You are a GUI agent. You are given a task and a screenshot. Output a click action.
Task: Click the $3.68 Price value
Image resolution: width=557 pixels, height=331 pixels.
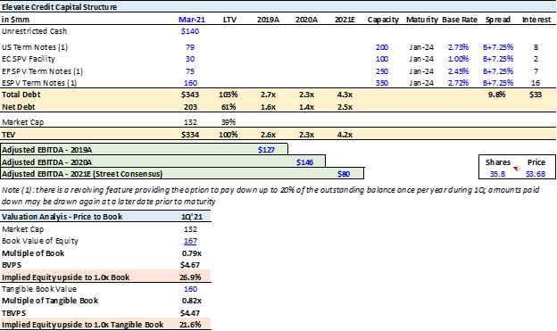click(536, 174)
